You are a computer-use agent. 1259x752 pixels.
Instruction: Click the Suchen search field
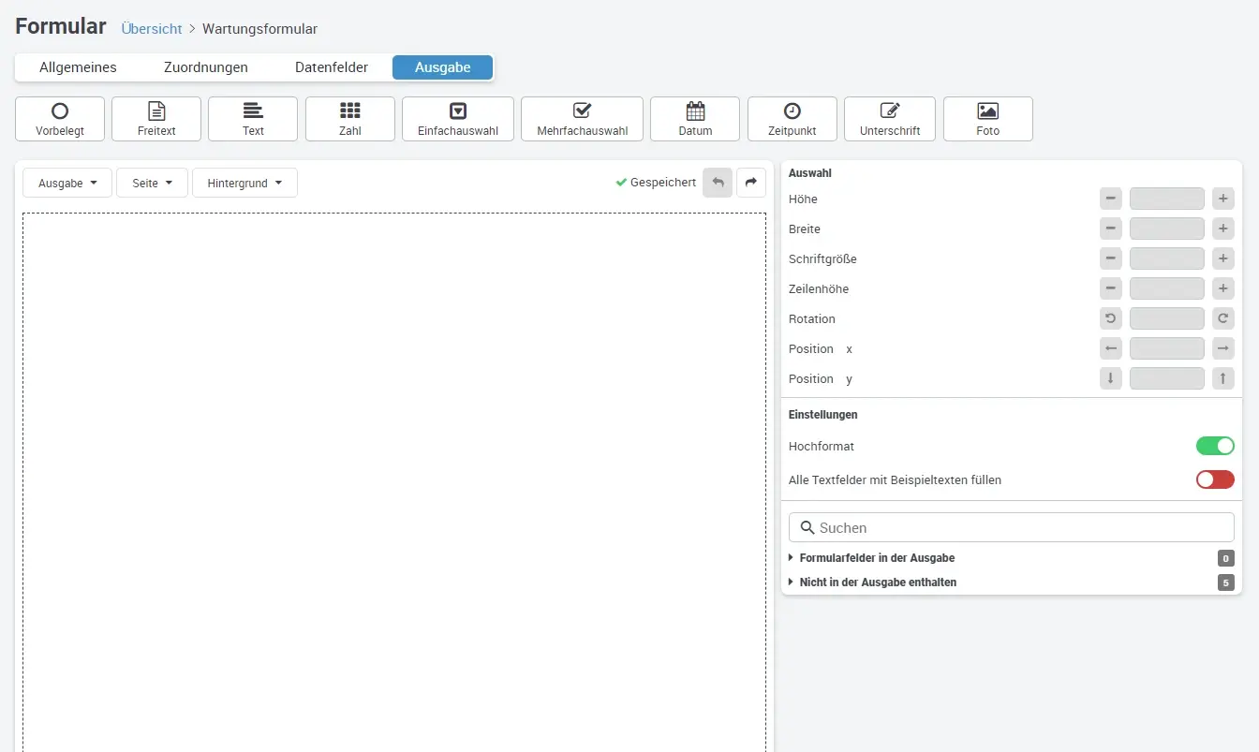pos(1012,527)
